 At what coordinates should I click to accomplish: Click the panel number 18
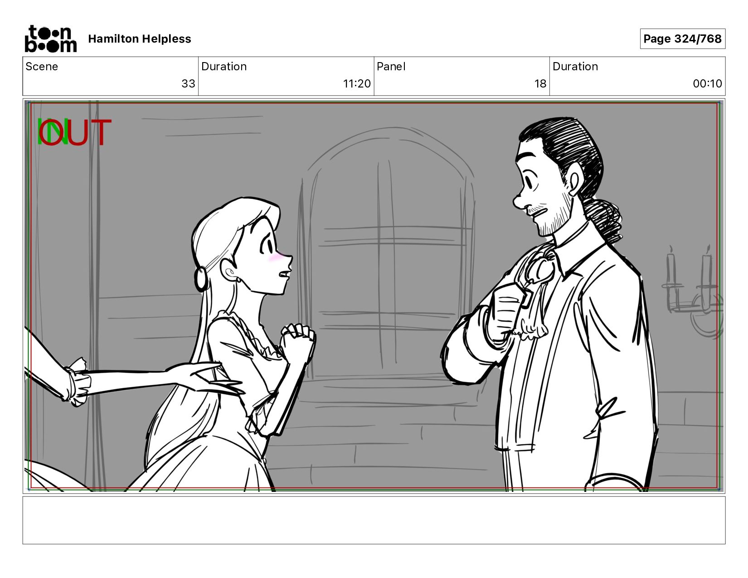[x=540, y=84]
